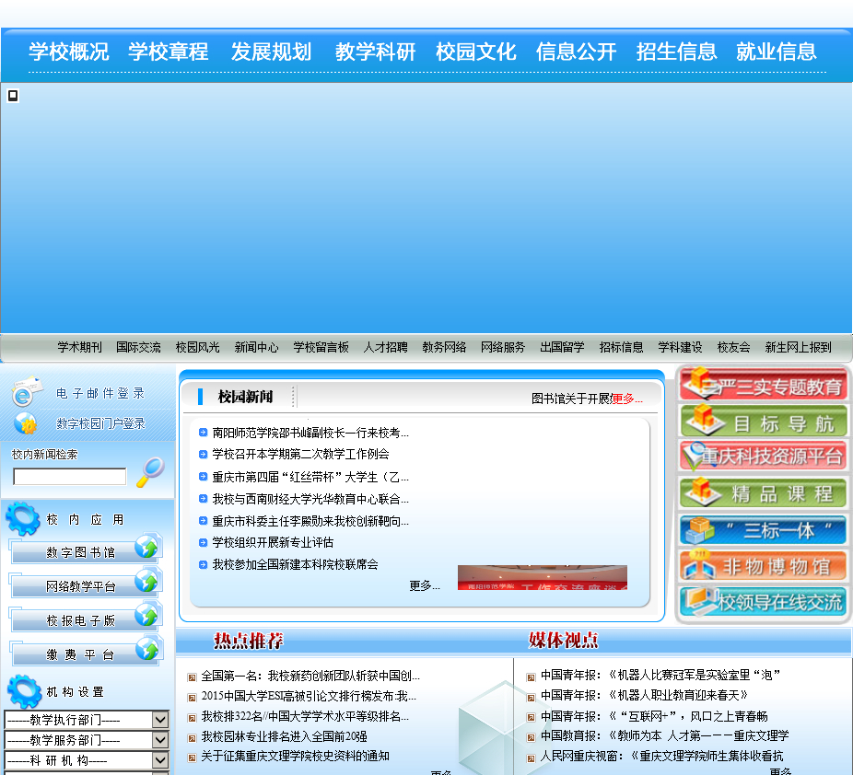Screen dimensions: 853x775
Task: Open 校友会 link
Action: point(733,347)
